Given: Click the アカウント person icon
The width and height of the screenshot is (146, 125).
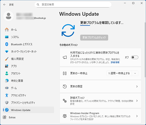Looking at the screenshot, I should [7, 73].
